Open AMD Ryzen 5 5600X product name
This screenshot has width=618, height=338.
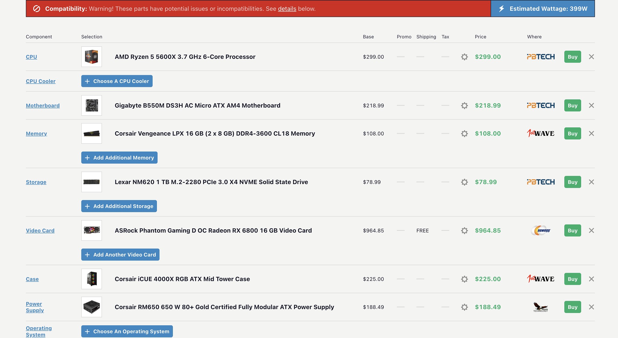tap(185, 57)
